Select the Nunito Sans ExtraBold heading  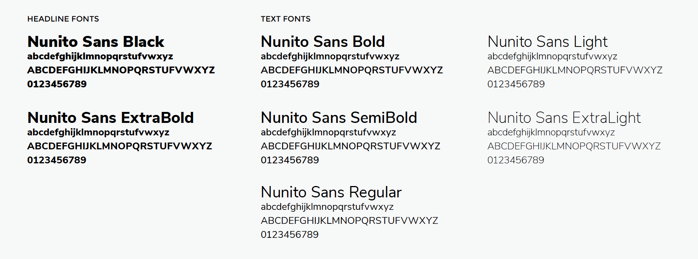point(110,118)
